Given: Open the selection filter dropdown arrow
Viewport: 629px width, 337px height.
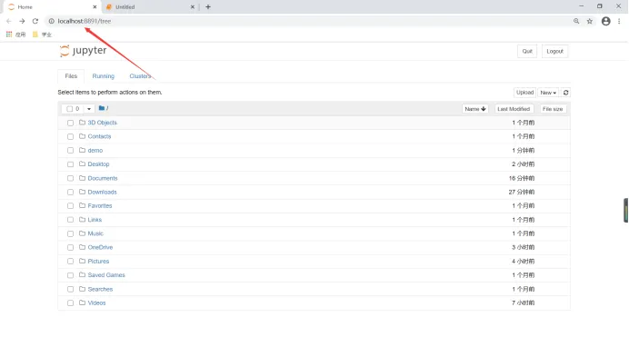Looking at the screenshot, I should 89,109.
